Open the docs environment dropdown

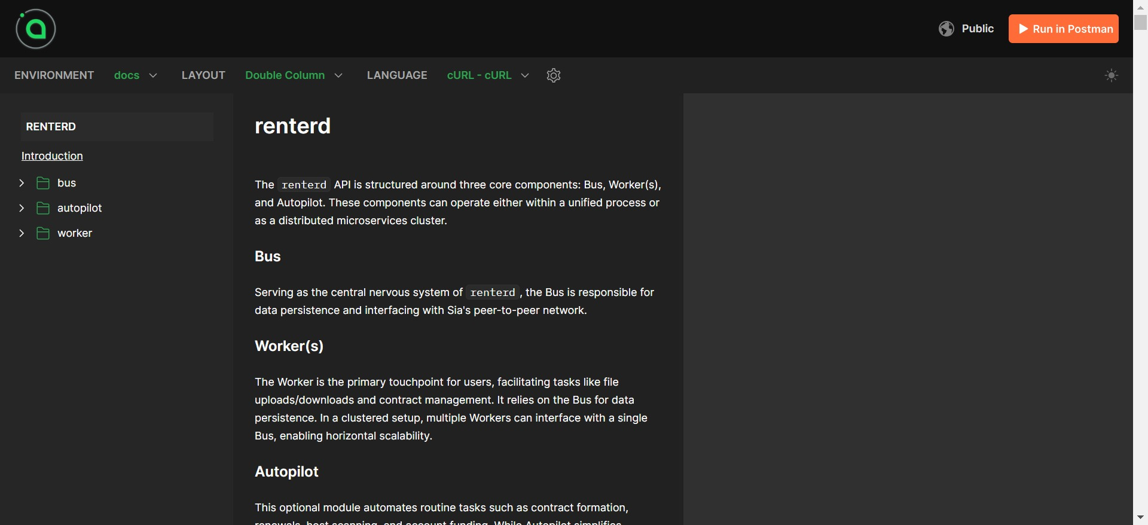pos(136,75)
